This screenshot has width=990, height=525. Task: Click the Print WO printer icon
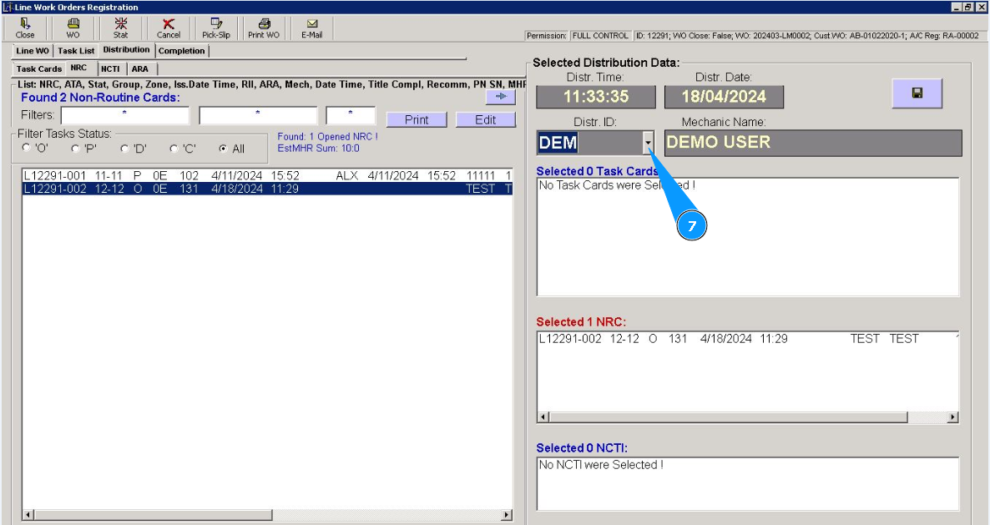[264, 28]
